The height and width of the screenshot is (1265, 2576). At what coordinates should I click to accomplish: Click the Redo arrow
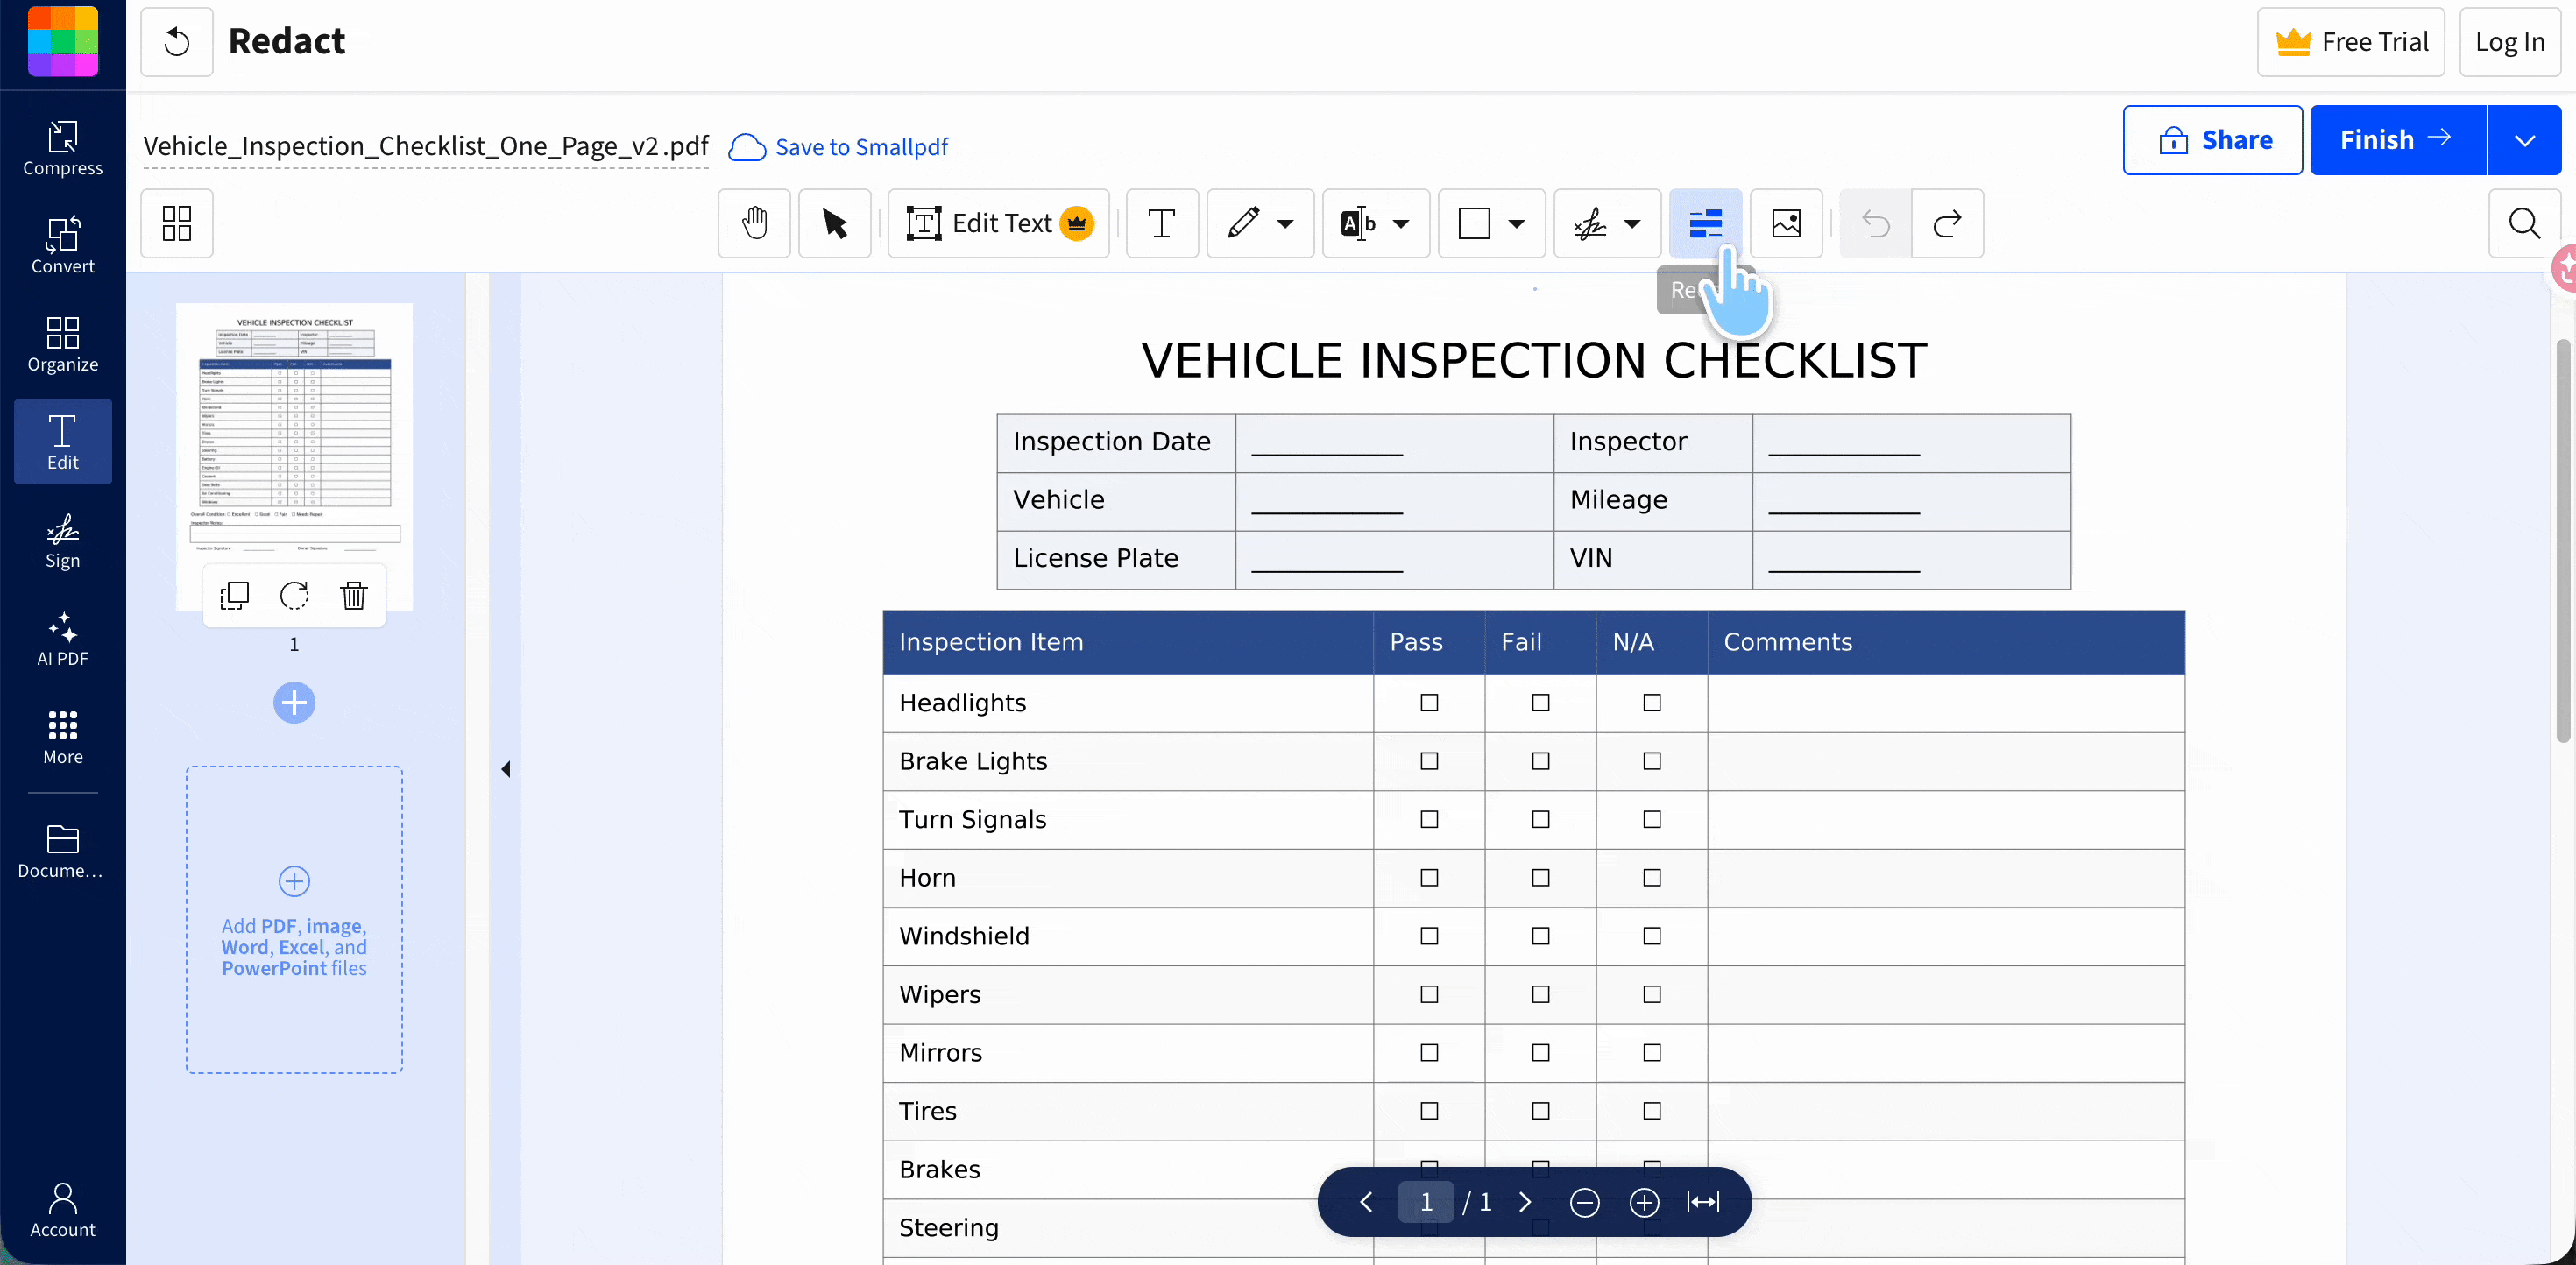[1948, 223]
